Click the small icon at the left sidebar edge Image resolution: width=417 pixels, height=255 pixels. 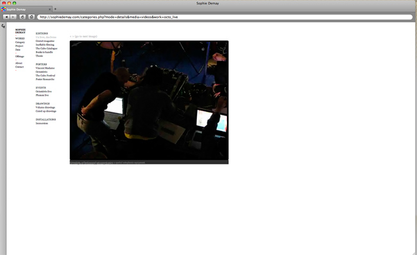point(3,26)
